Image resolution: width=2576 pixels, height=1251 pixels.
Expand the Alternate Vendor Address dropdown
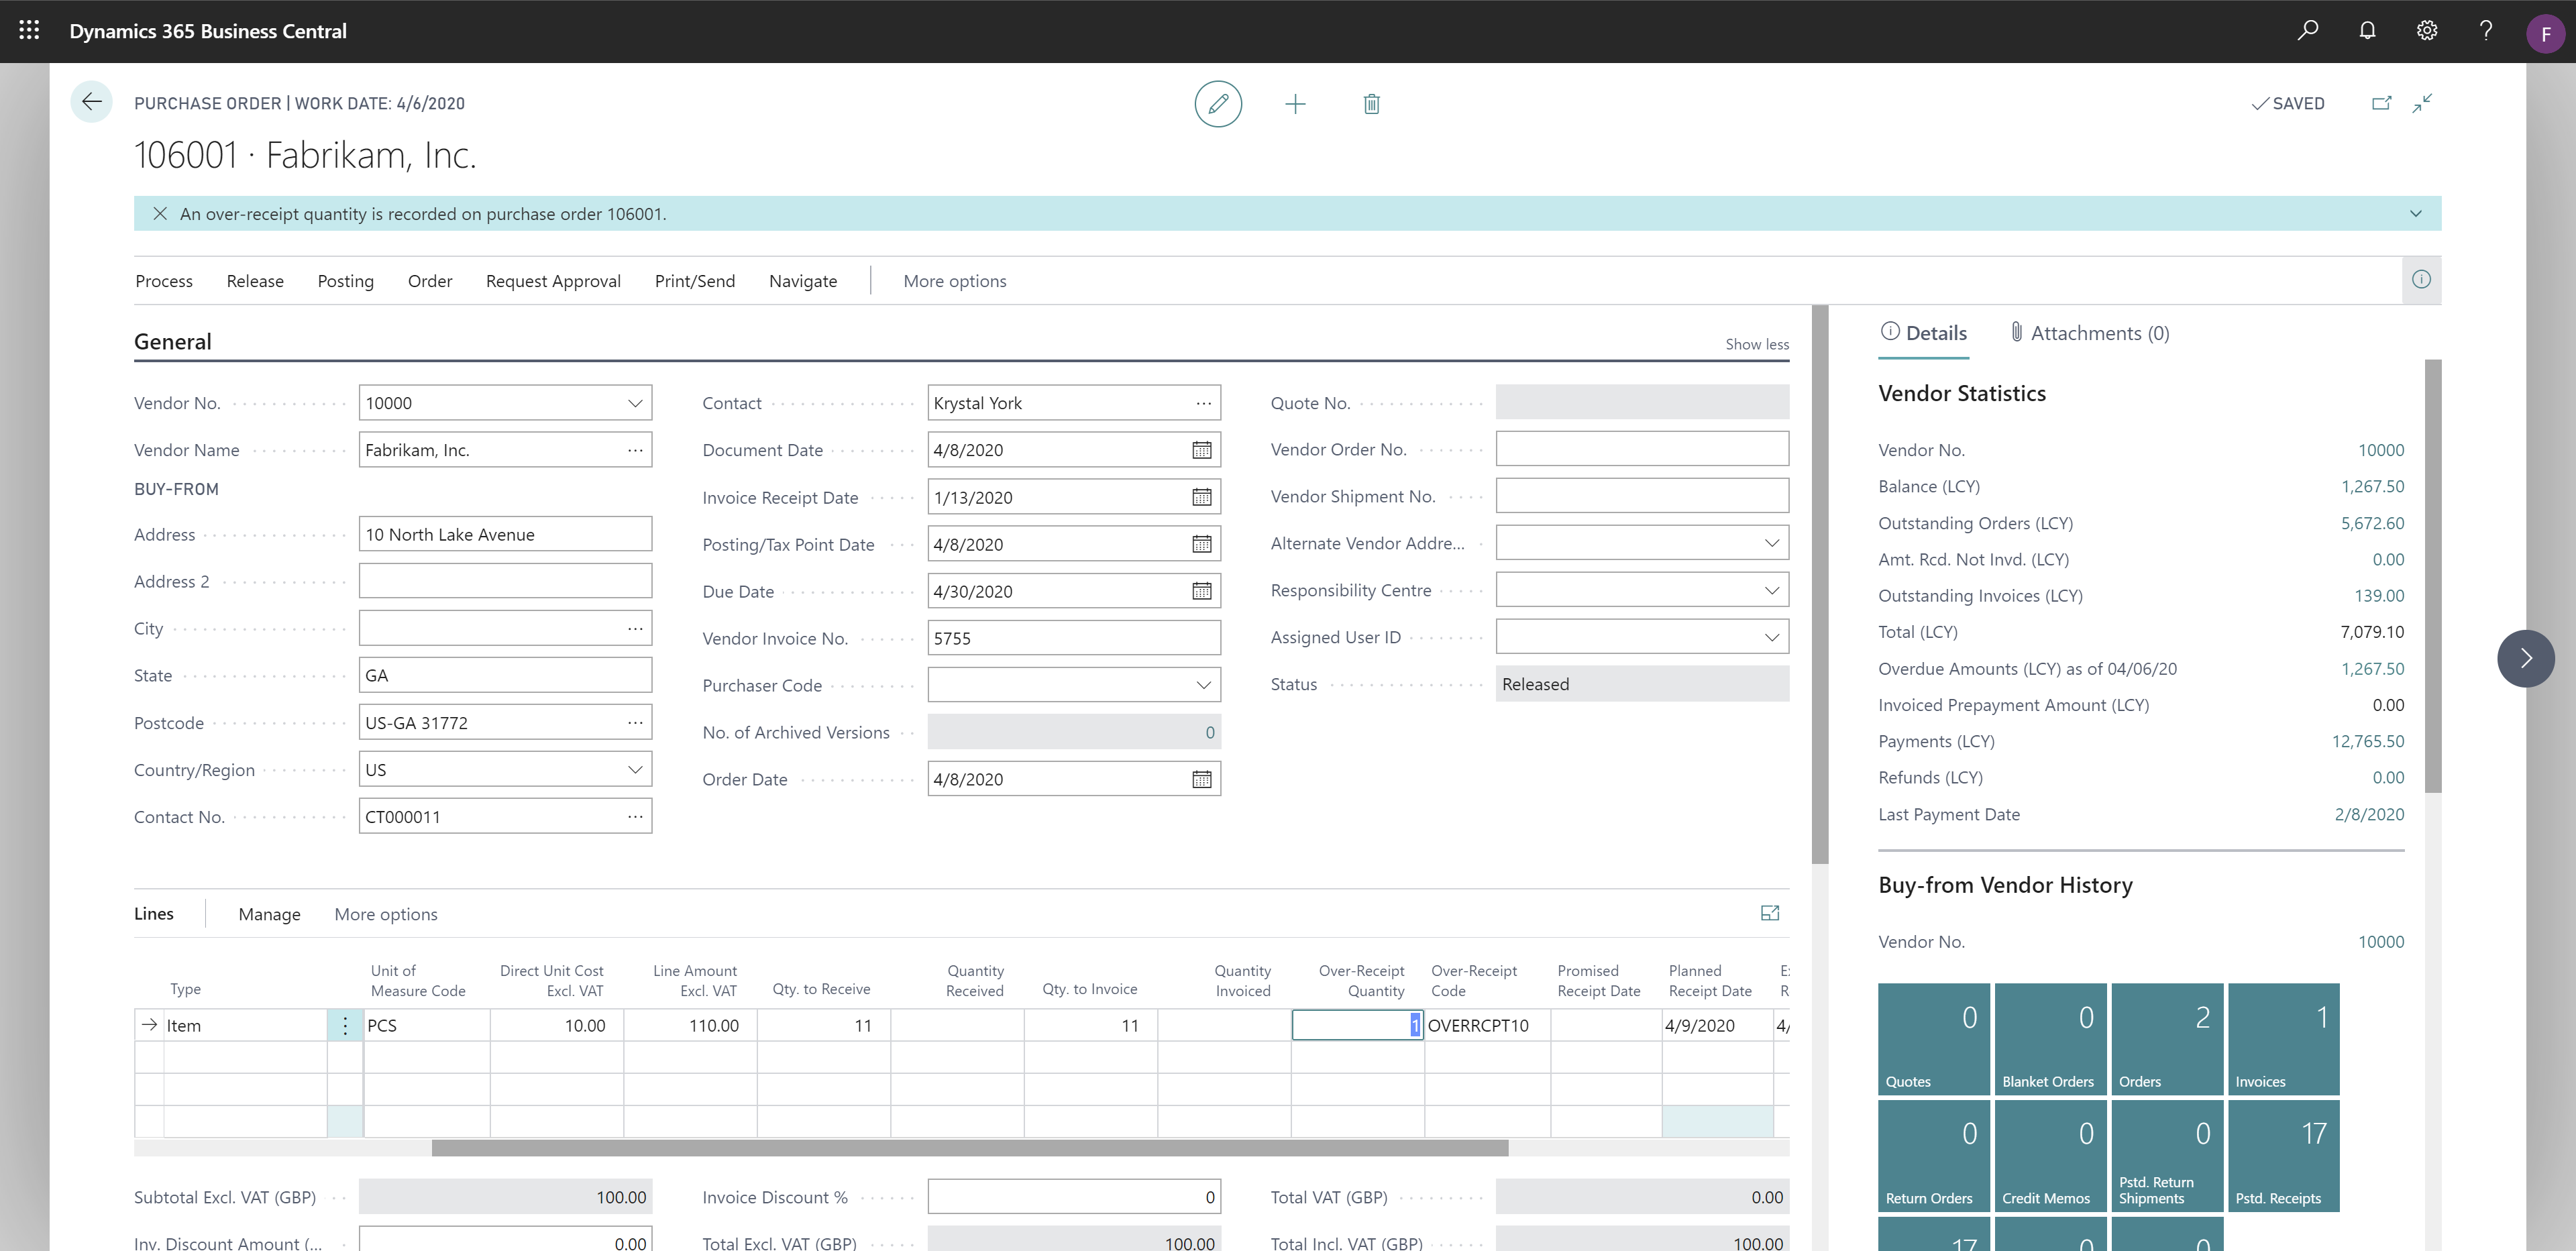click(1771, 543)
